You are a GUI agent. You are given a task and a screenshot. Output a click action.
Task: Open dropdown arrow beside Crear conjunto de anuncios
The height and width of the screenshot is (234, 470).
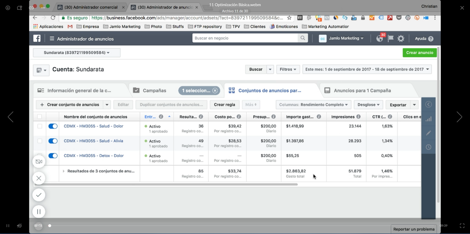[x=107, y=105]
